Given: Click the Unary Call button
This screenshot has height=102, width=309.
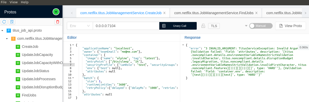Looking at the screenshot, I should pos(178,26).
